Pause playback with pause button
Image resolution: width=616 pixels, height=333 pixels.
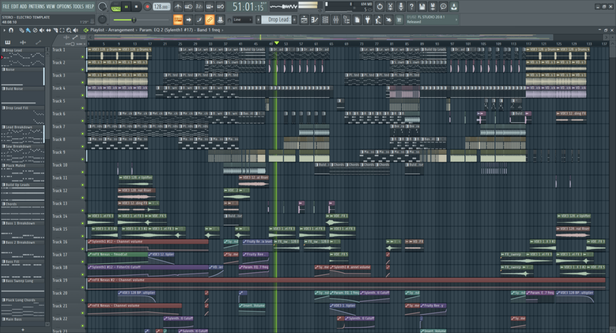click(126, 7)
